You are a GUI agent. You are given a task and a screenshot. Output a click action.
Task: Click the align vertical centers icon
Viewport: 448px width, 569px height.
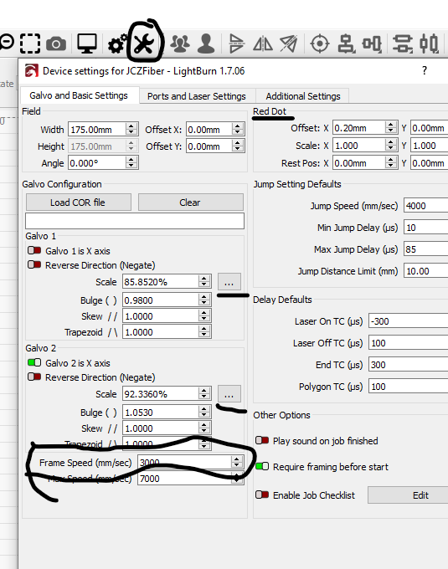click(x=429, y=44)
